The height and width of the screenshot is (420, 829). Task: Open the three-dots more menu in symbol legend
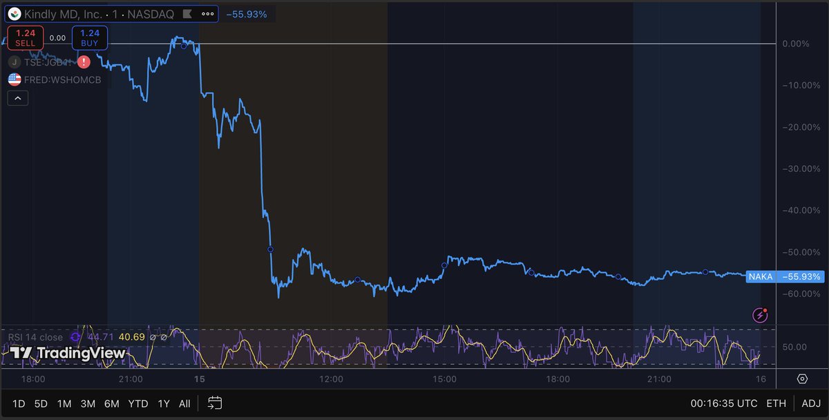pos(207,15)
